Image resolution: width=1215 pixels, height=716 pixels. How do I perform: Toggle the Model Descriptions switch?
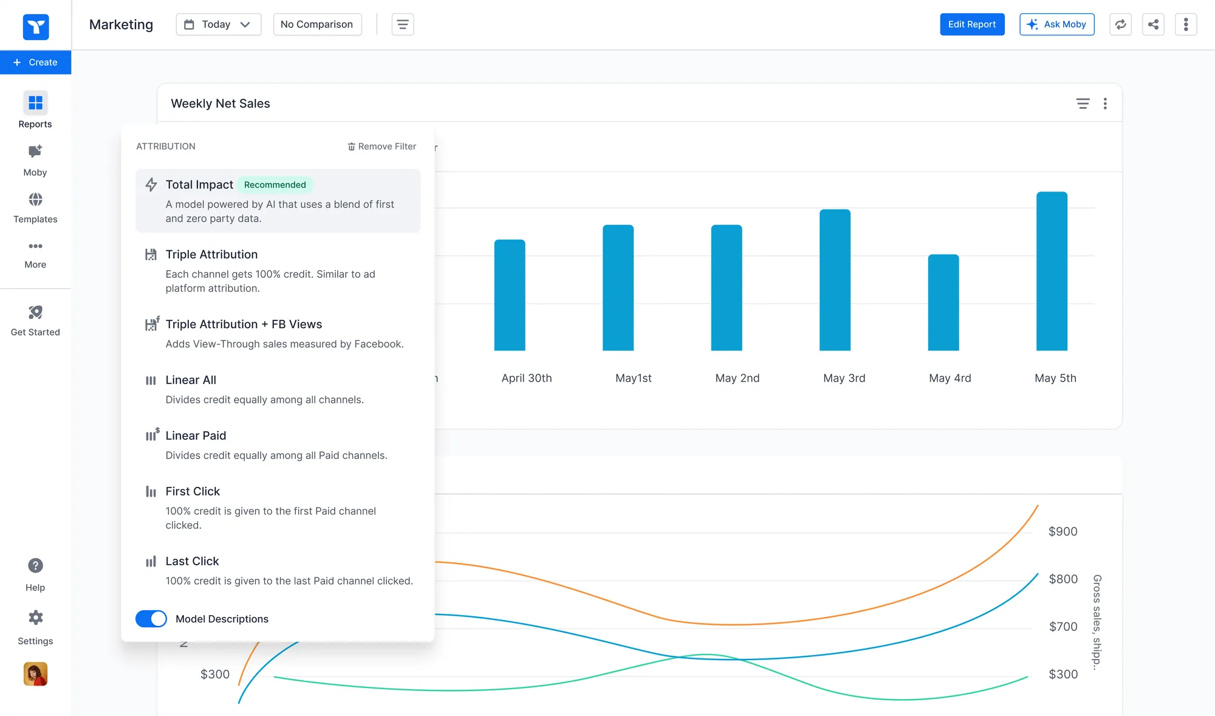tap(151, 619)
